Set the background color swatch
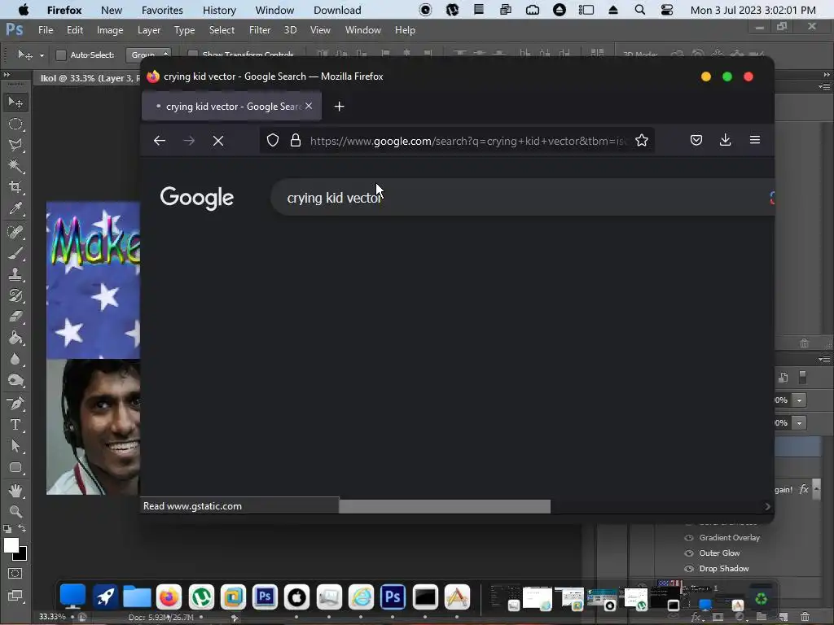This screenshot has height=625, width=834. coord(22,556)
